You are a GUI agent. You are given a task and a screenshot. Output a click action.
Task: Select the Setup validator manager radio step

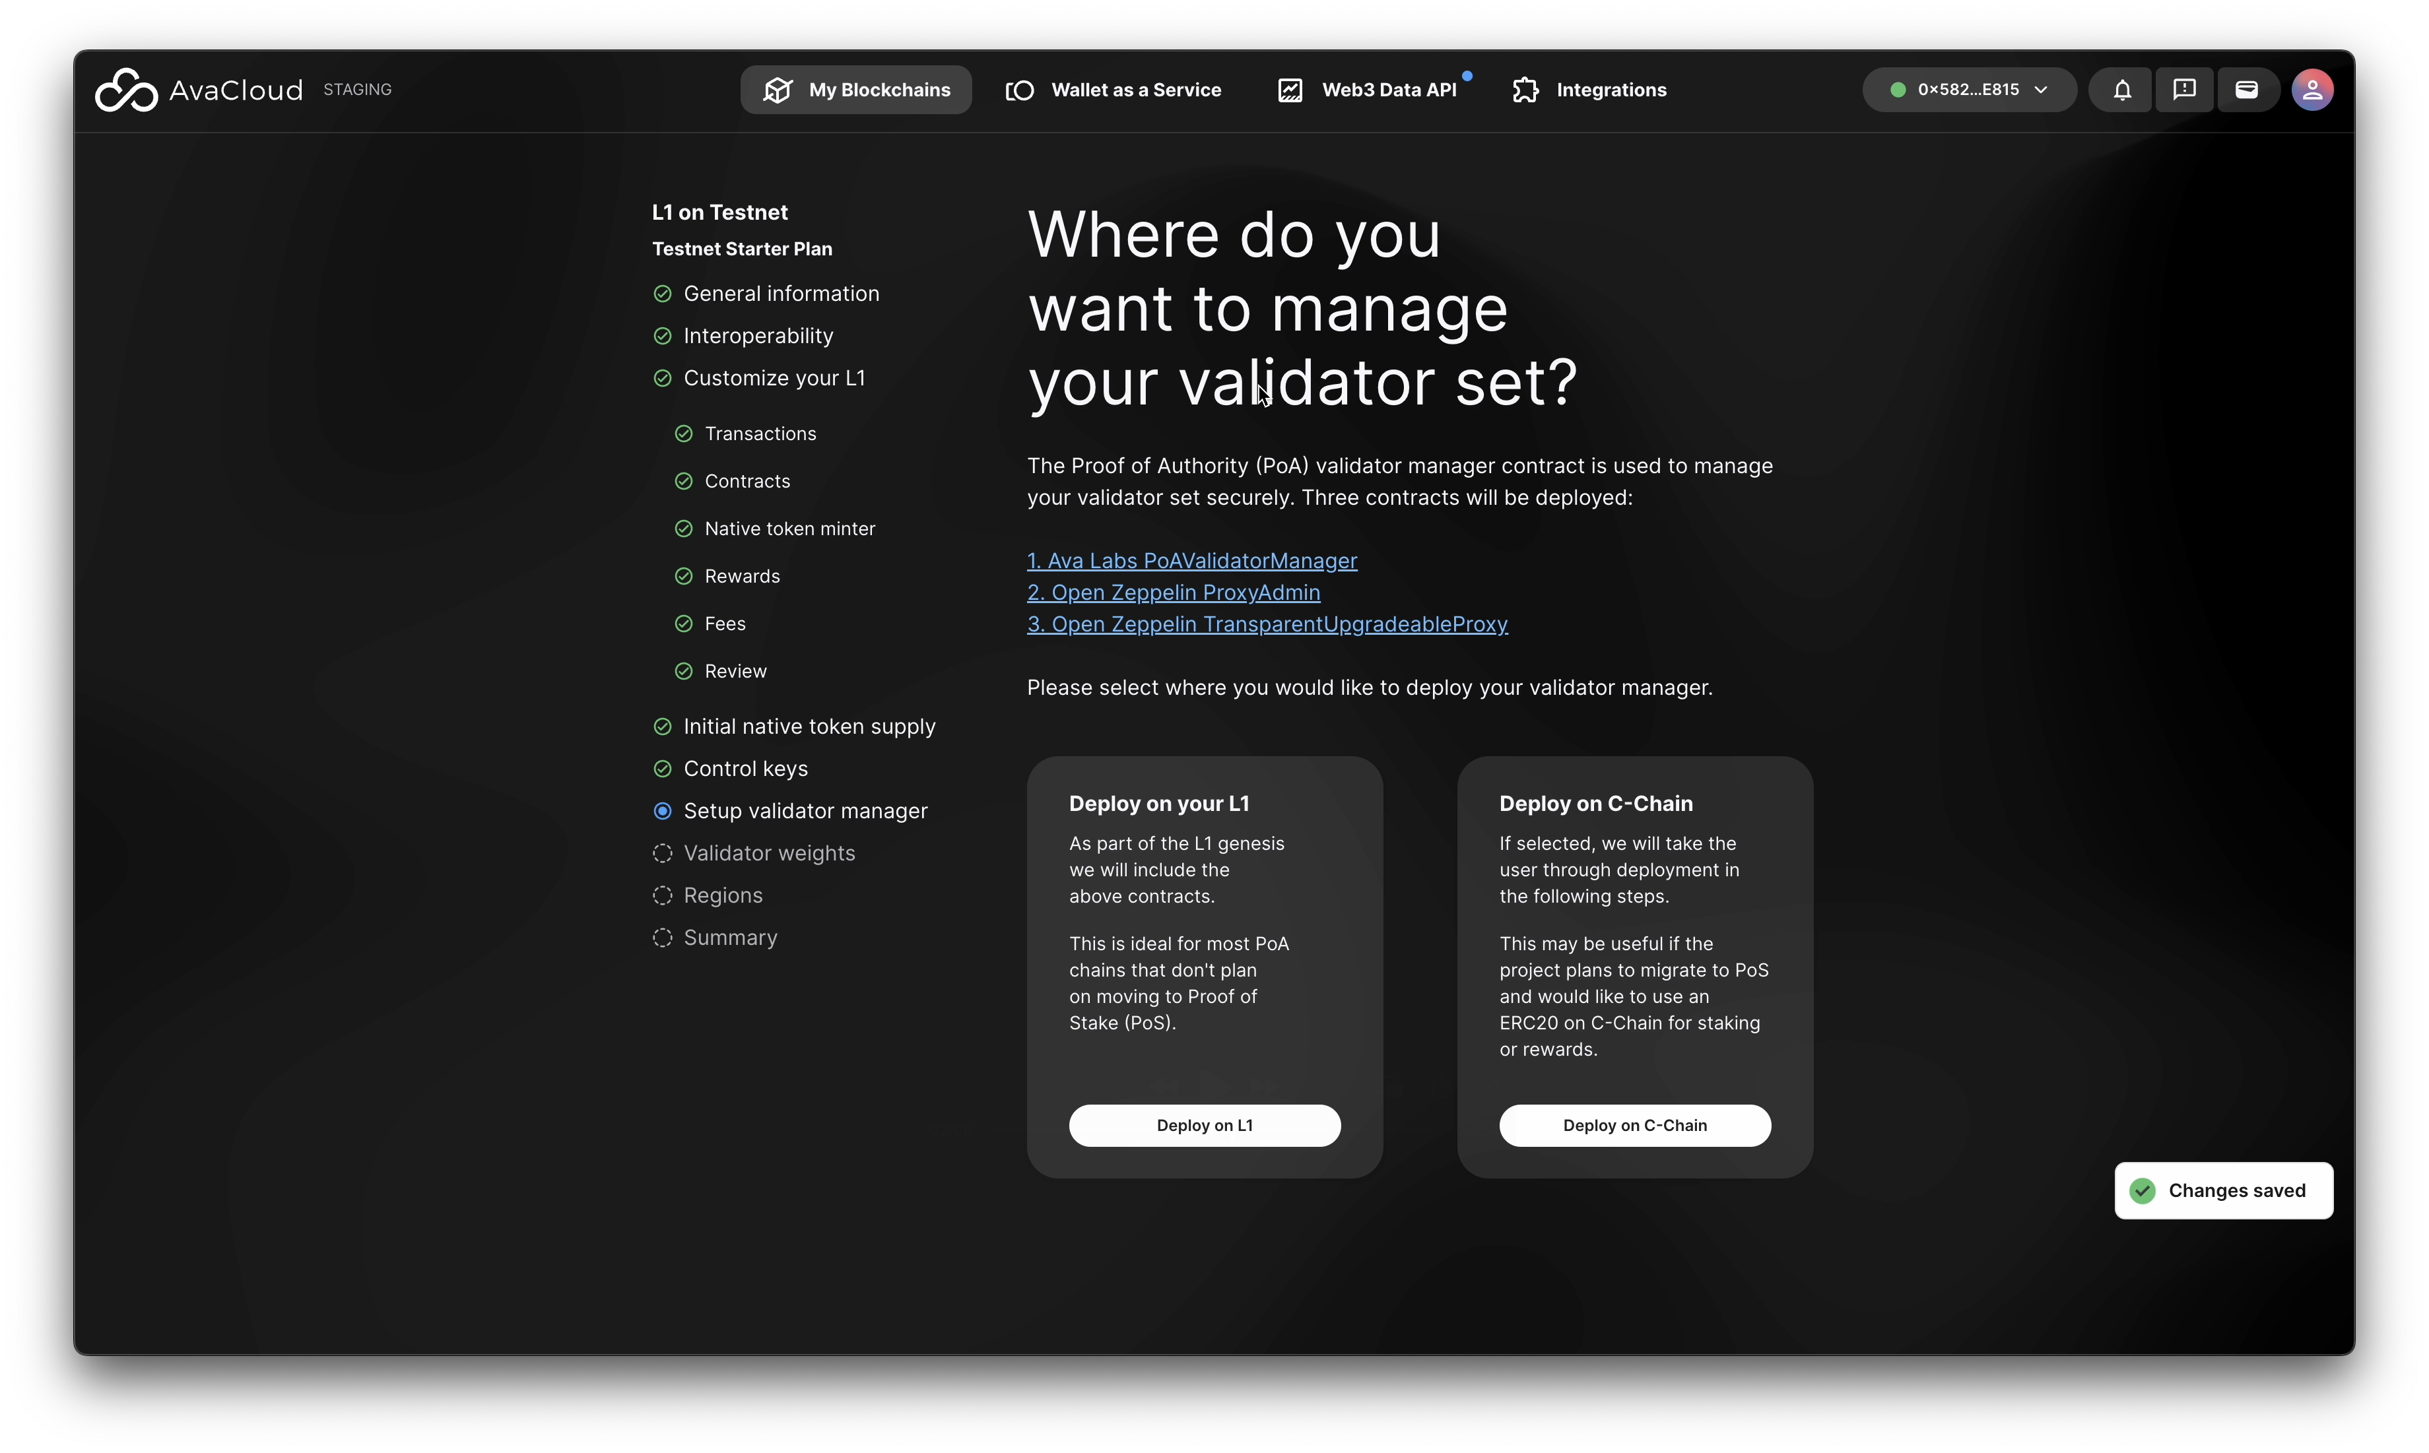click(663, 811)
